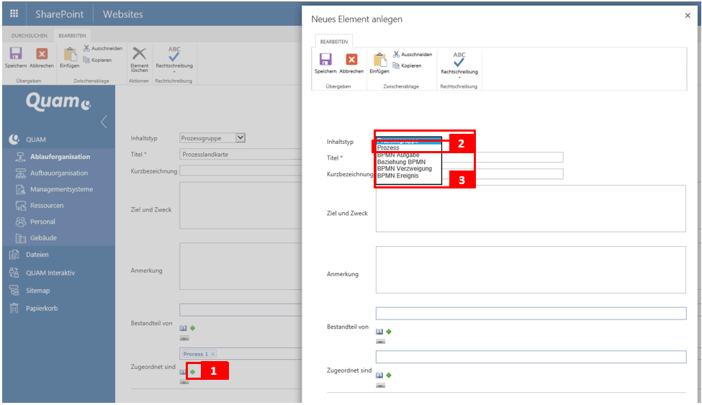Click Element löschen in the main page ribbon
Screen dimensions: 702x405
click(x=139, y=58)
